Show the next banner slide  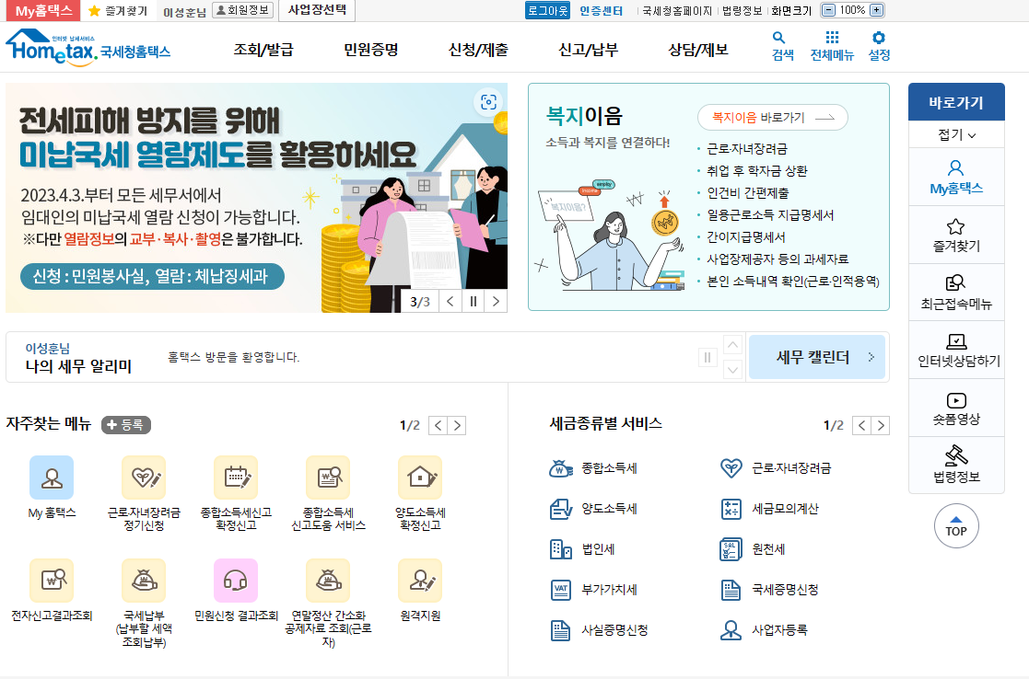(496, 302)
